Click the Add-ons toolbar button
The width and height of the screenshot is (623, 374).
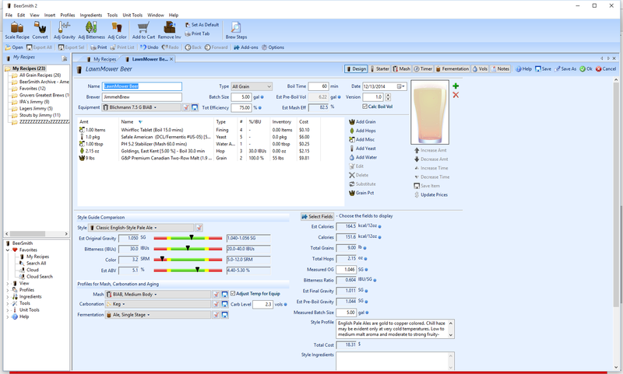246,47
